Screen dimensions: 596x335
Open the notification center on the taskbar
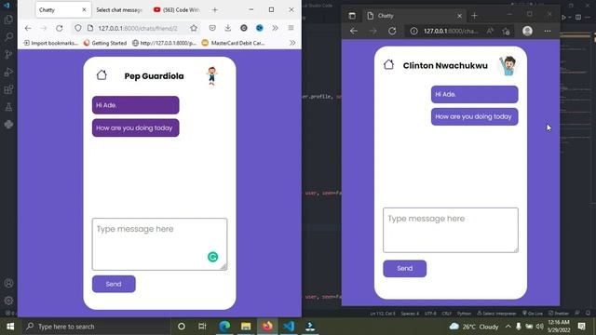pyautogui.click(x=581, y=327)
